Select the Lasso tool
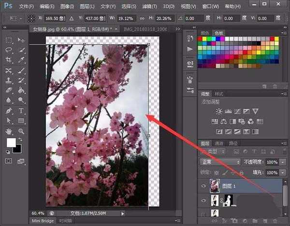Image resolution: width=290 pixels, height=226 pixels. pos(9,50)
